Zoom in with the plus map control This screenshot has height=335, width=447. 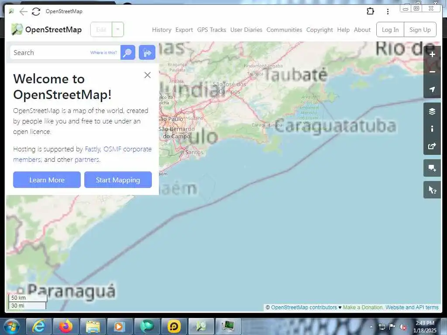coord(432,55)
